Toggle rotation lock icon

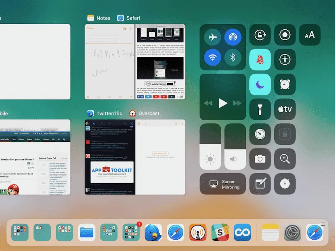tap(260, 35)
